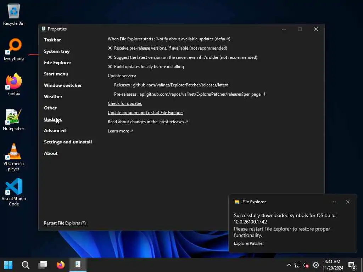Click Check for updates link
Image resolution: width=363 pixels, height=272 pixels.
click(125, 103)
